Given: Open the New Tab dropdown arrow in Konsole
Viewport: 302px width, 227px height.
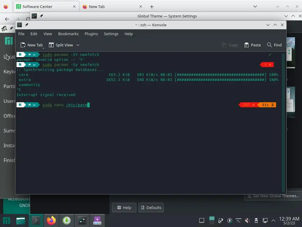Looking at the screenshot, I should coord(43,48).
